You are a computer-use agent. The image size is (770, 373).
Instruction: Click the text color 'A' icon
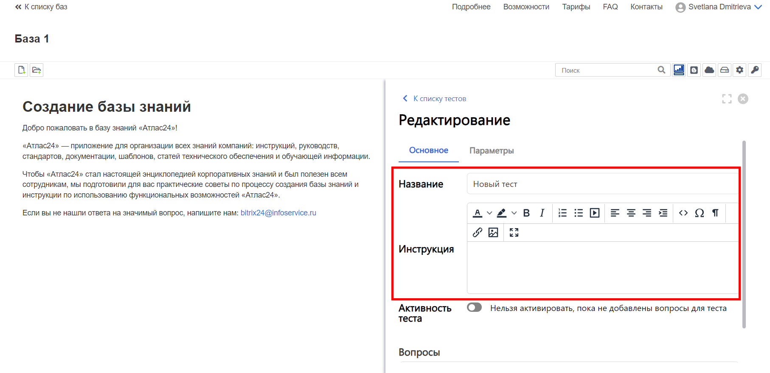pos(478,213)
